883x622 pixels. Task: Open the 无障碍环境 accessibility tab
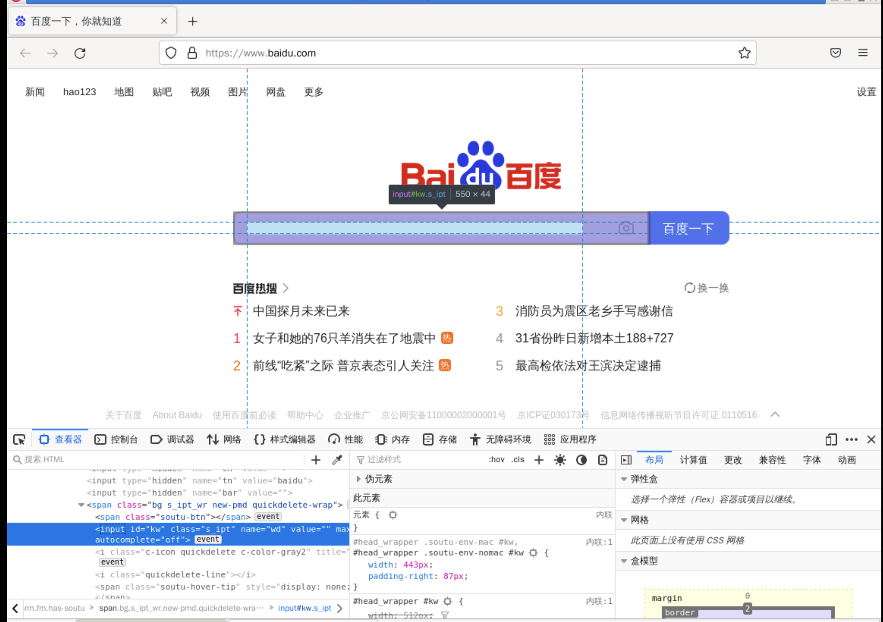(500, 440)
